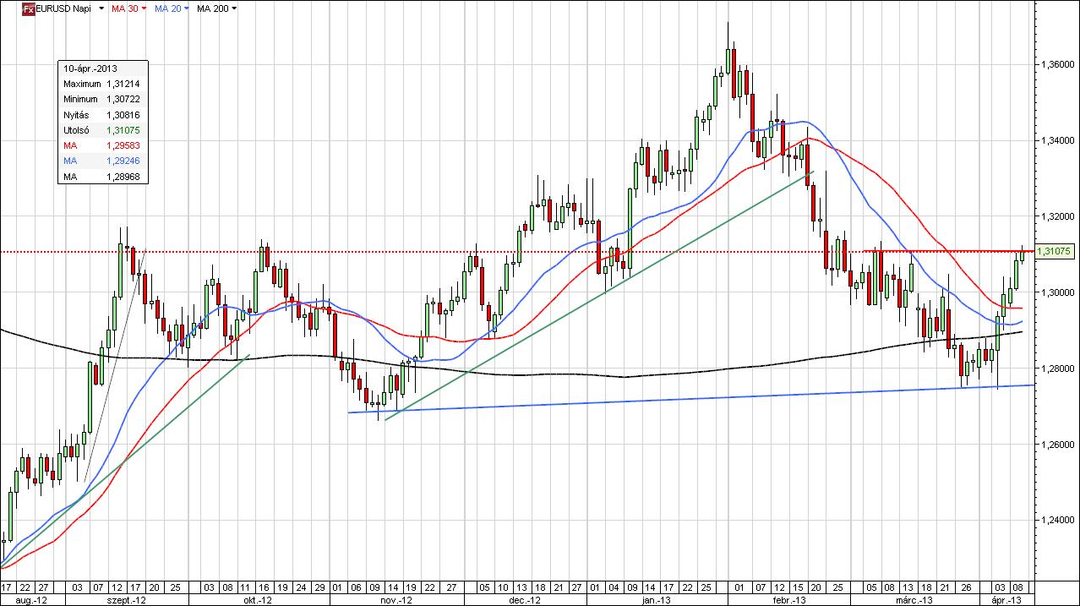Viewport: 1080px width, 606px height.
Task: Click the green Utolsó value in info box
Action: (x=123, y=130)
